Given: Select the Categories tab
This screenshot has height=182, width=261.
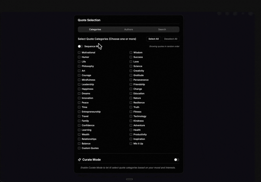Looking at the screenshot, I should pos(95,30).
